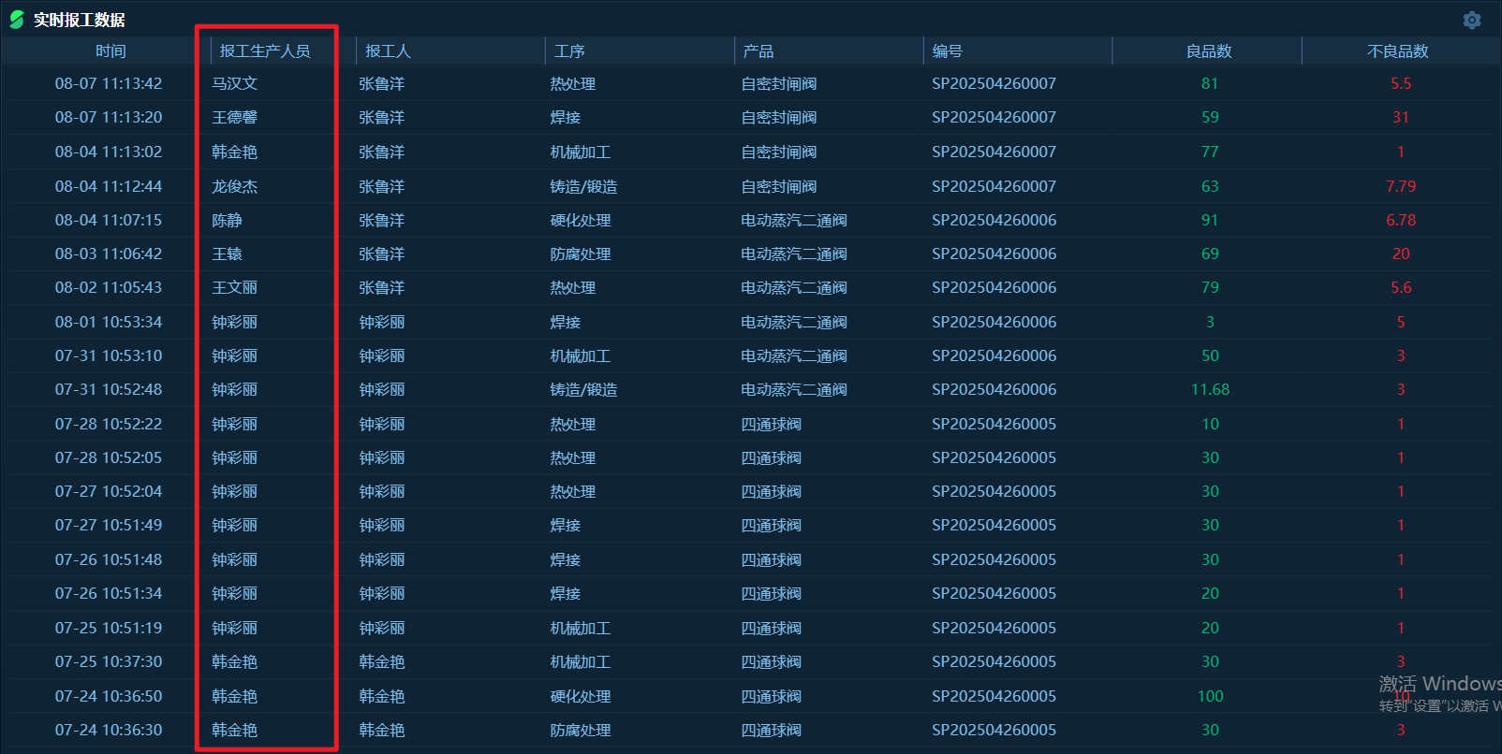Viewport: 1502px width, 754px height.
Task: Select the 08-07 11:13:42 timestamp cell
Action: pyautogui.click(x=109, y=84)
